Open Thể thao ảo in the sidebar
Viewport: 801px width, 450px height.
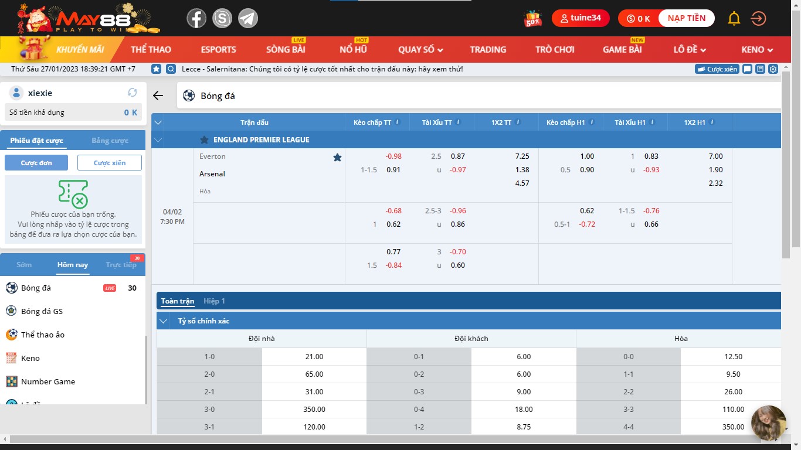pos(43,335)
